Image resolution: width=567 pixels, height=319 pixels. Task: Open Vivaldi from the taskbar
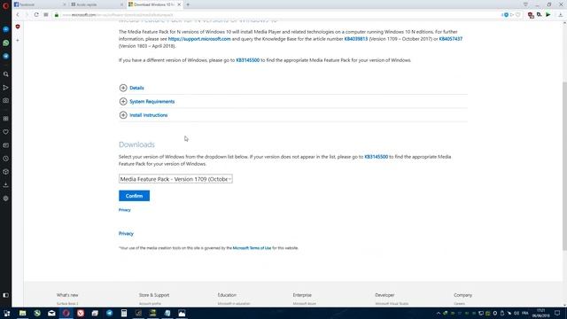pos(81,313)
